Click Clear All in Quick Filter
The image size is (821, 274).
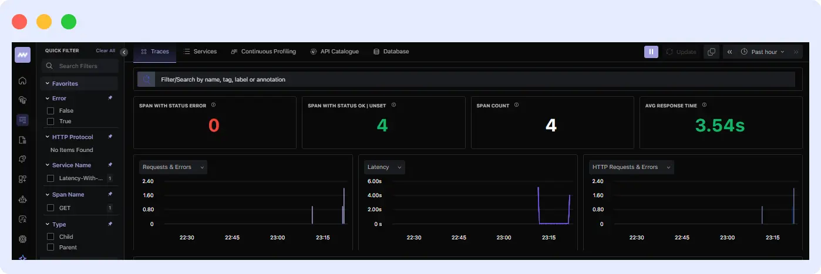pos(106,51)
